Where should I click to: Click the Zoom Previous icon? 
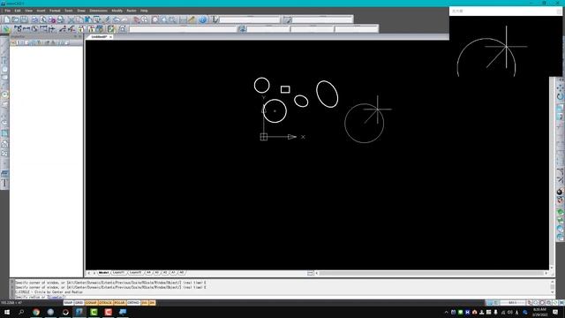pyautogui.click(x=163, y=19)
